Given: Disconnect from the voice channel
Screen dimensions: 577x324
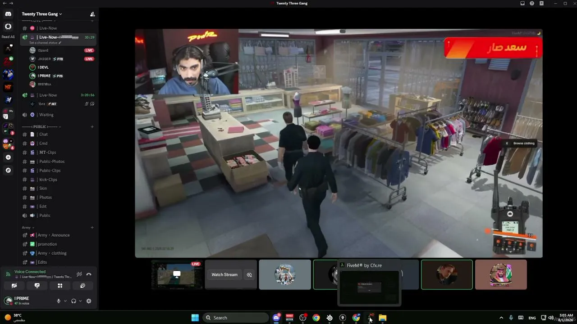Looking at the screenshot, I should [x=89, y=274].
